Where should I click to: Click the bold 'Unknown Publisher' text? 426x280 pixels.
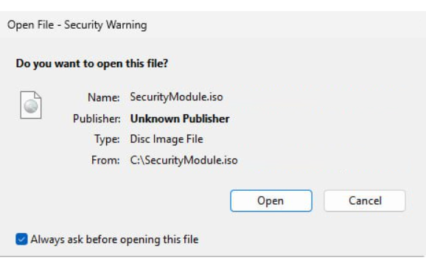pos(180,119)
